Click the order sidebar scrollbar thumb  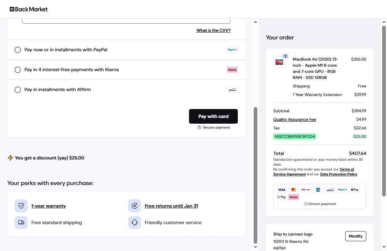click(x=384, y=111)
